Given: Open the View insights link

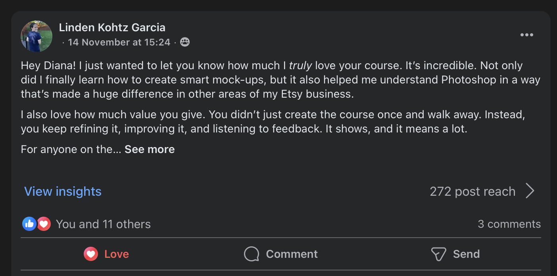Looking at the screenshot, I should tap(63, 191).
